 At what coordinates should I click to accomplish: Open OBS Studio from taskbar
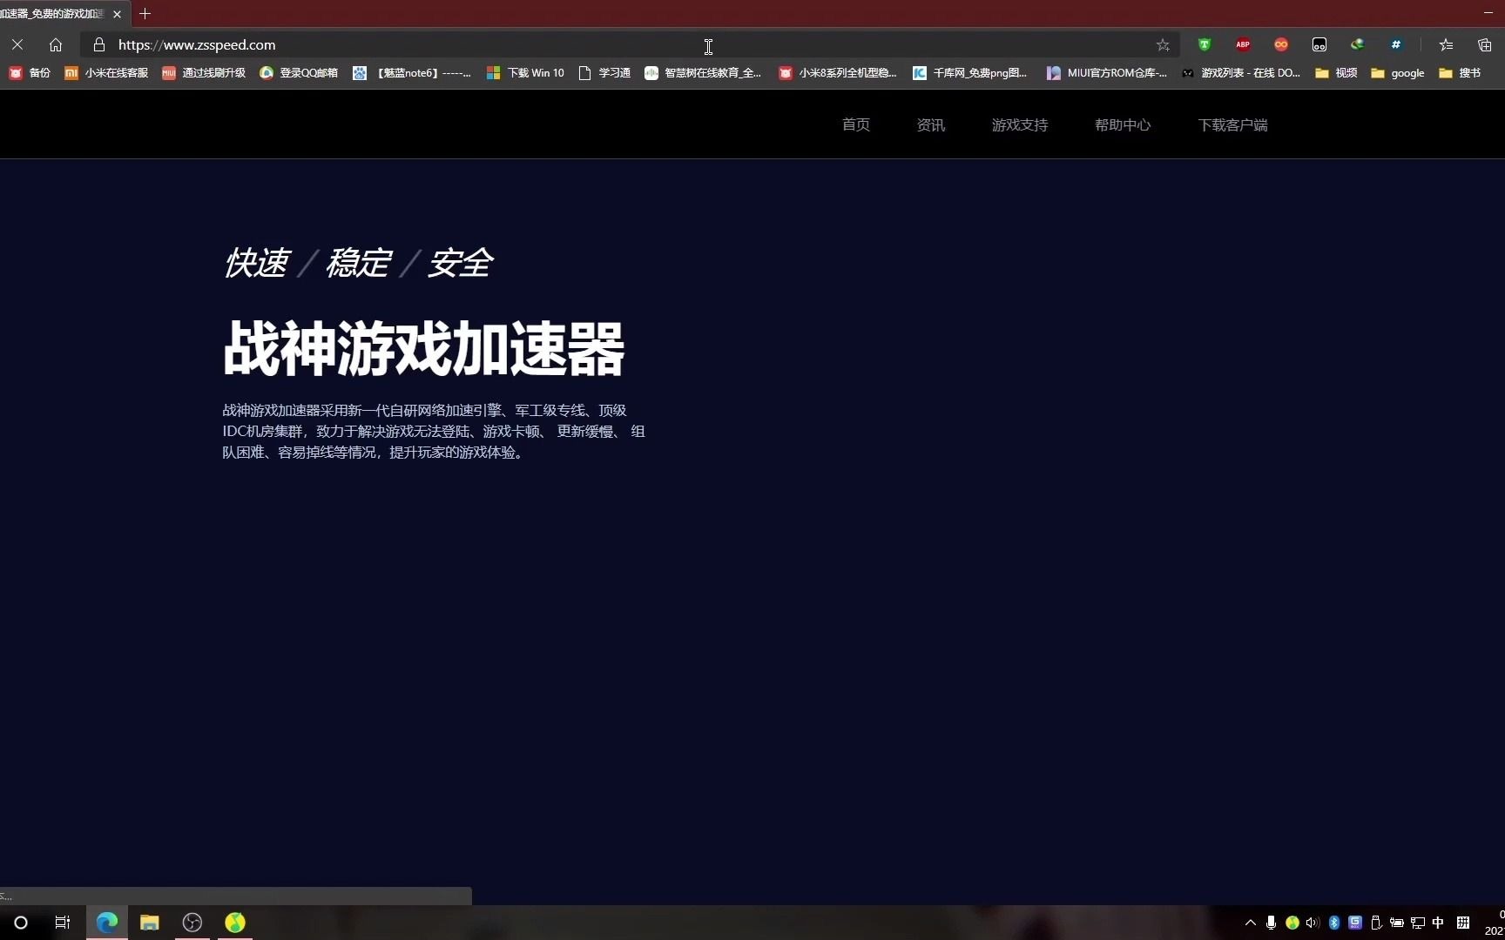[192, 923]
